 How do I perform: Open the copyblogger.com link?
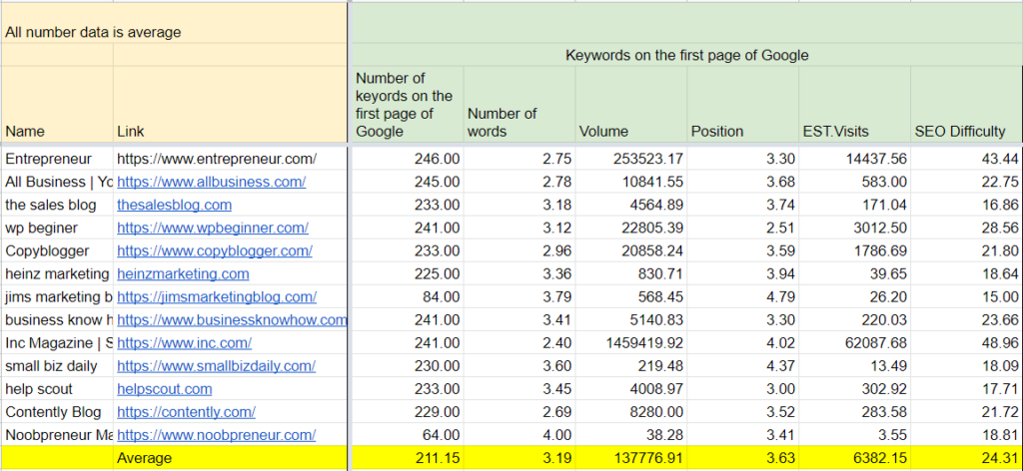tap(215, 250)
